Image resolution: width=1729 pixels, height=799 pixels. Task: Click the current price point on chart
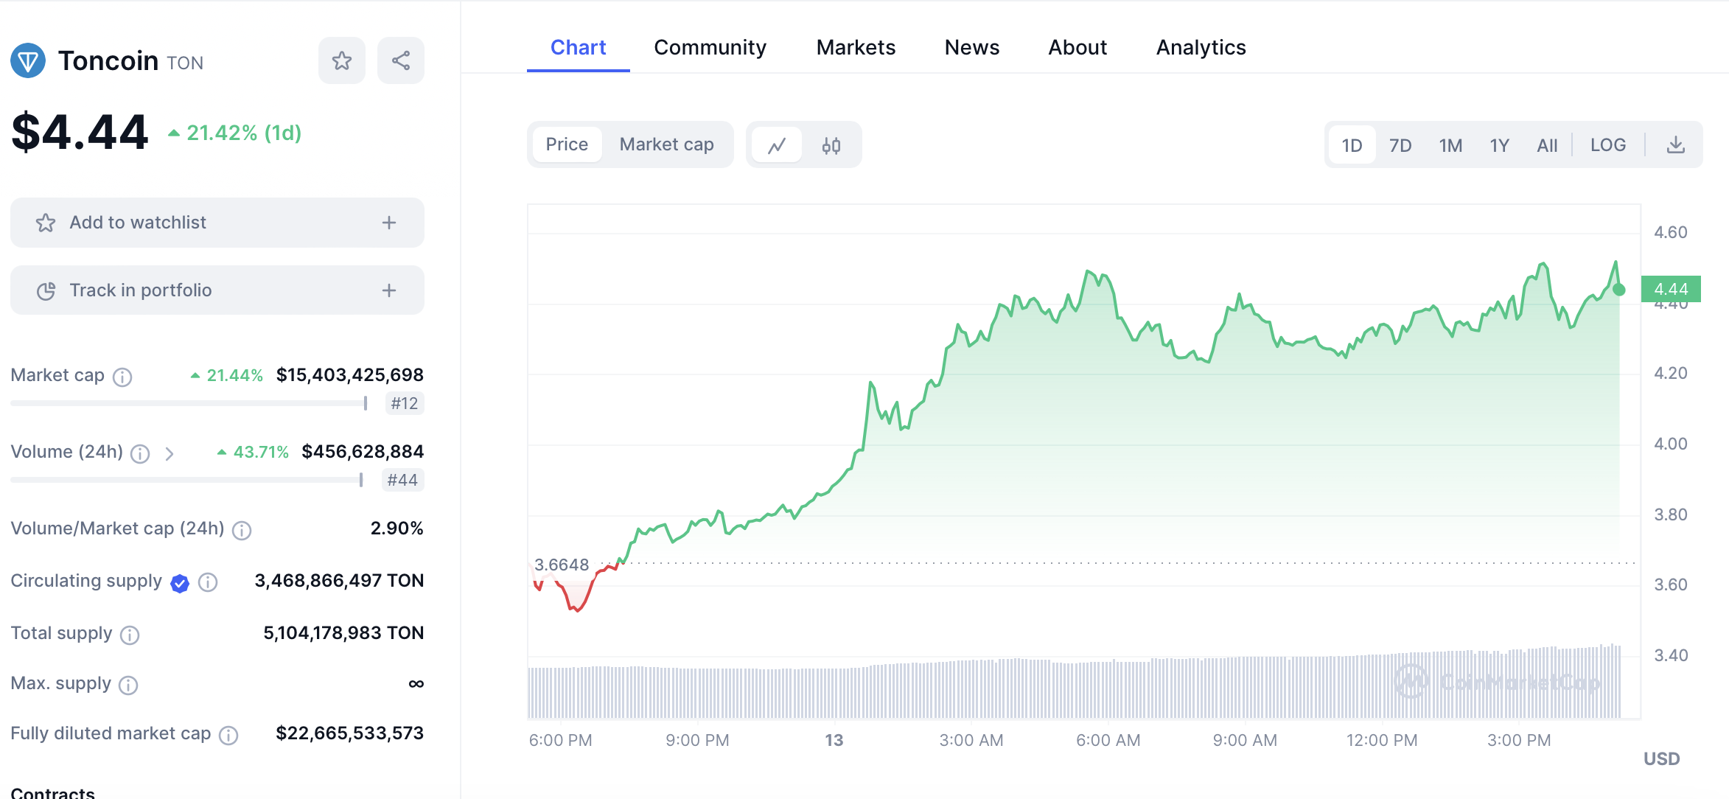pos(1618,290)
